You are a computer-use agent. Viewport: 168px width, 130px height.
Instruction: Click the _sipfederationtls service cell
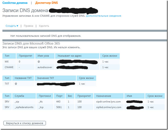tap(24, 107)
